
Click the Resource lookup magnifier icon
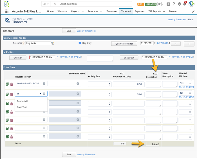[53, 43]
